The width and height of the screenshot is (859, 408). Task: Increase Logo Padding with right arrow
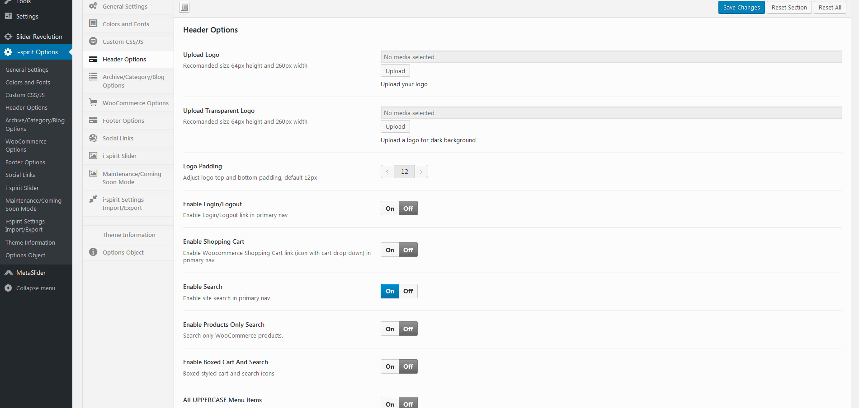[x=421, y=172]
